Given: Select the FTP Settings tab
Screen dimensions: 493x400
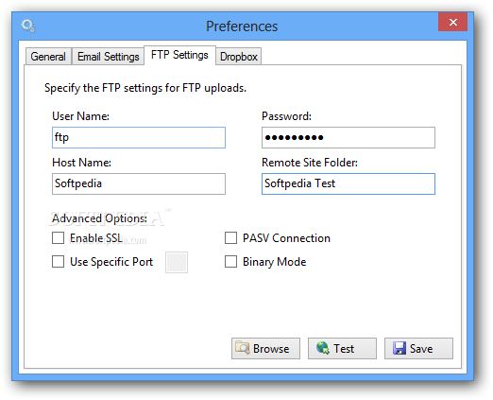Looking at the screenshot, I should (179, 55).
